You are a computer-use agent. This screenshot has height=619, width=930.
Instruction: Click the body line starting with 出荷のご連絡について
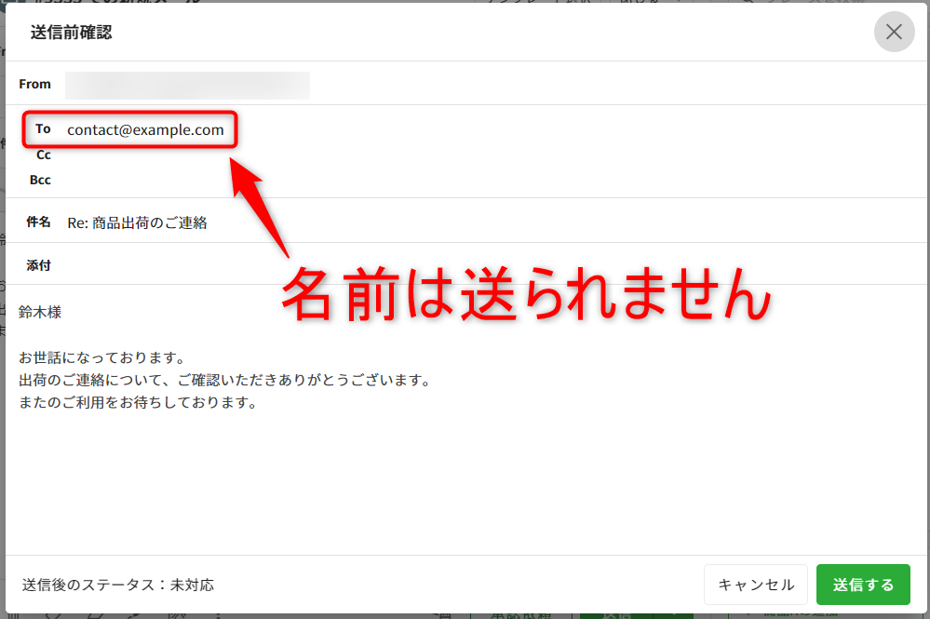[223, 381]
